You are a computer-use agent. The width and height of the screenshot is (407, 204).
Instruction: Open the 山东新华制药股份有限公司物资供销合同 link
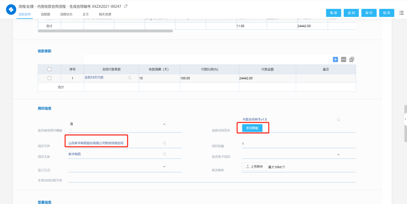click(96, 143)
